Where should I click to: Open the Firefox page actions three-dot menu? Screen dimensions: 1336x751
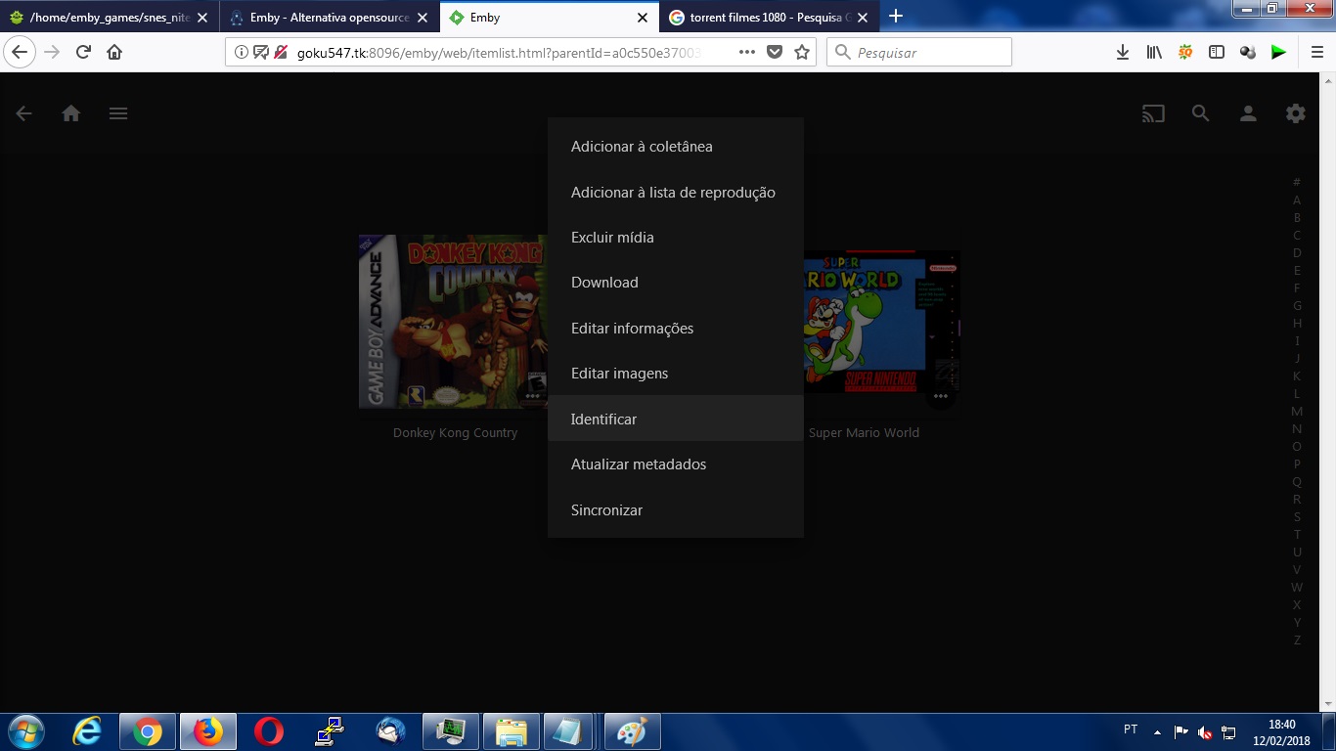click(746, 53)
